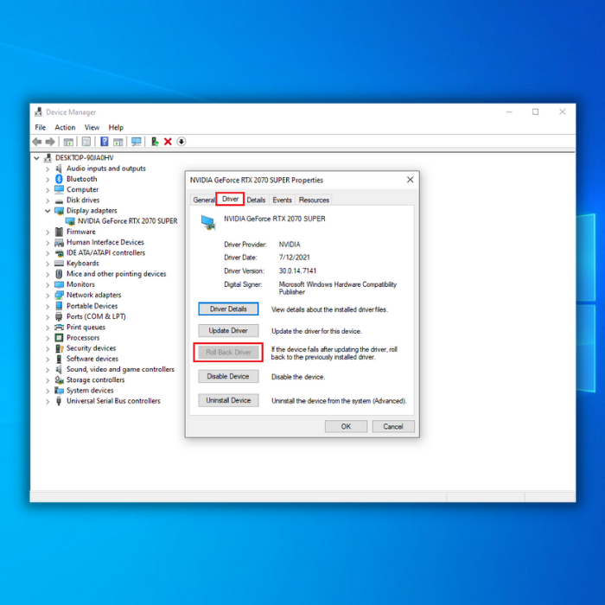Viewport: 605px width, 605px height.
Task: Click the Forward arrow in the toolbar
Action: (50, 142)
